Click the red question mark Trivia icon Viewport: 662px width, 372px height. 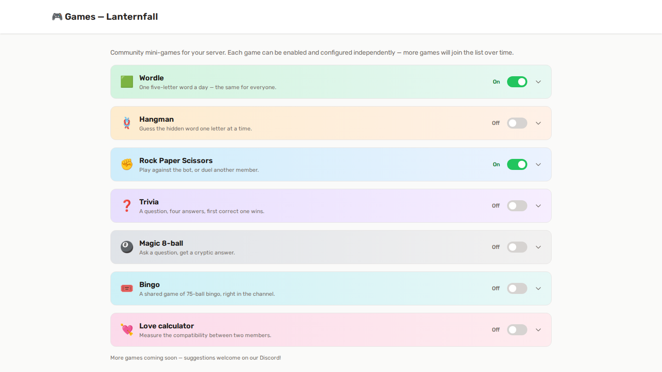click(x=127, y=206)
